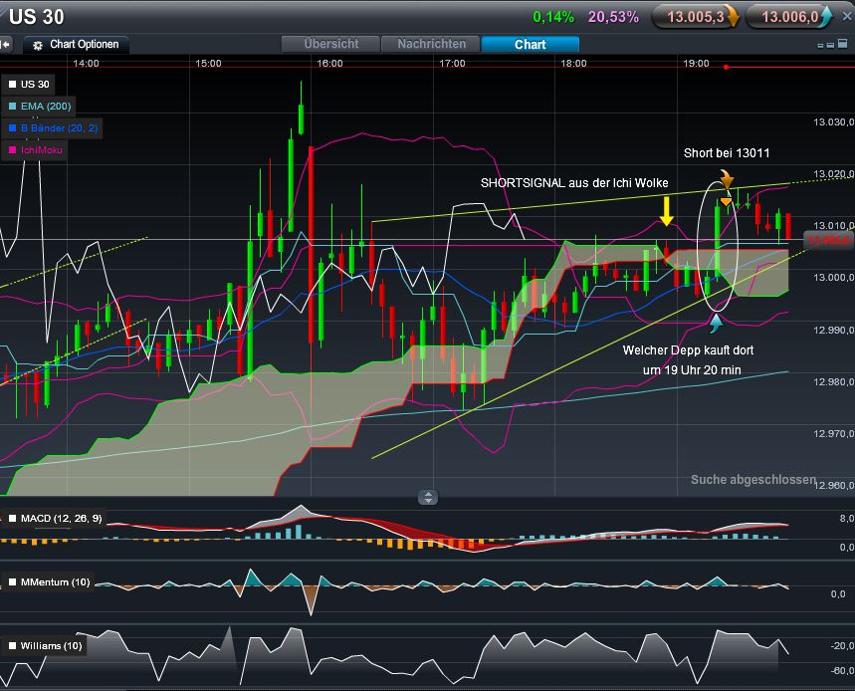Click the red current-price tag on the price axis
The image size is (855, 691).
tap(828, 240)
